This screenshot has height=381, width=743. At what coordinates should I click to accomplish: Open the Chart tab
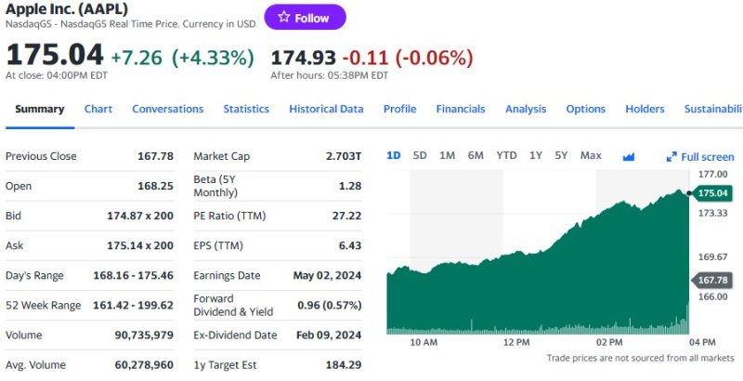98,109
